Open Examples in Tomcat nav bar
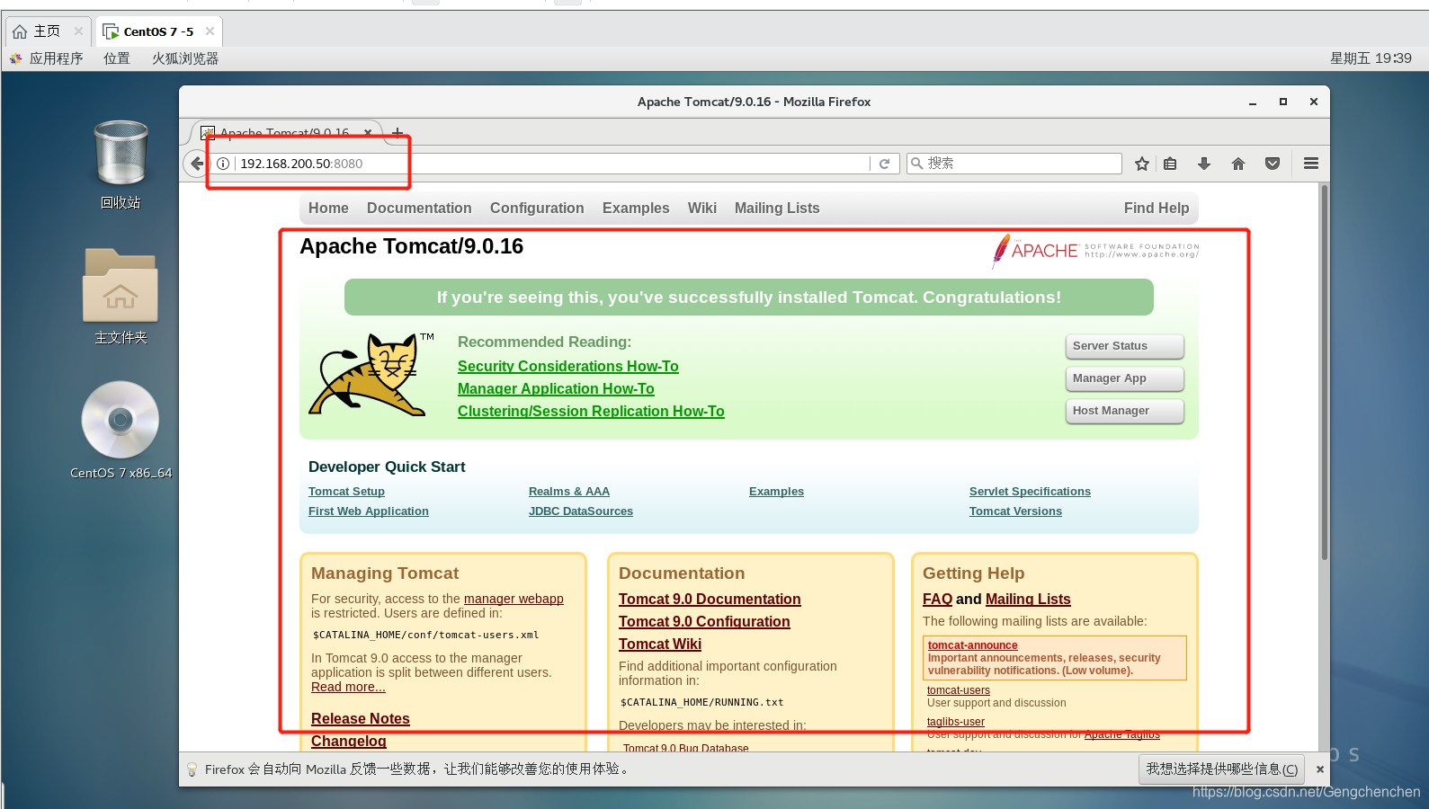Viewport: 1429px width, 809px height. click(636, 209)
